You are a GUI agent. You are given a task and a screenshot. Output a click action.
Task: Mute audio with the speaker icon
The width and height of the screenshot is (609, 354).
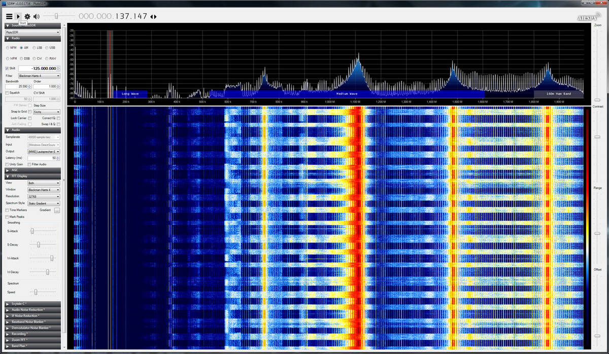(37, 16)
